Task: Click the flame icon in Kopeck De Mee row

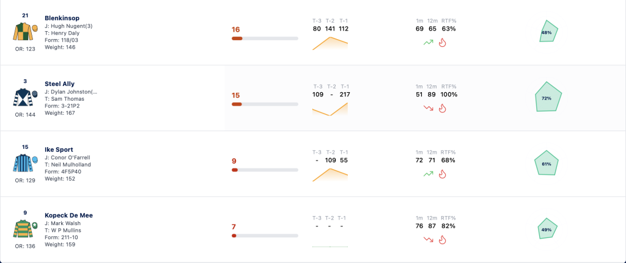Action: point(442,239)
